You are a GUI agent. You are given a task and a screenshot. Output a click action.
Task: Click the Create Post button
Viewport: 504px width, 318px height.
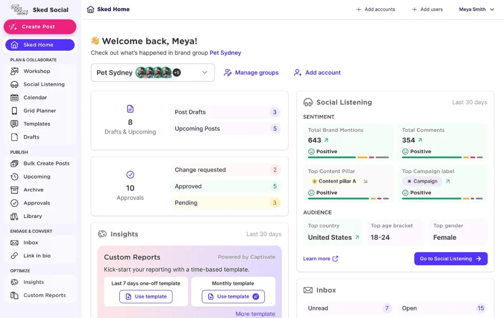coord(40,27)
